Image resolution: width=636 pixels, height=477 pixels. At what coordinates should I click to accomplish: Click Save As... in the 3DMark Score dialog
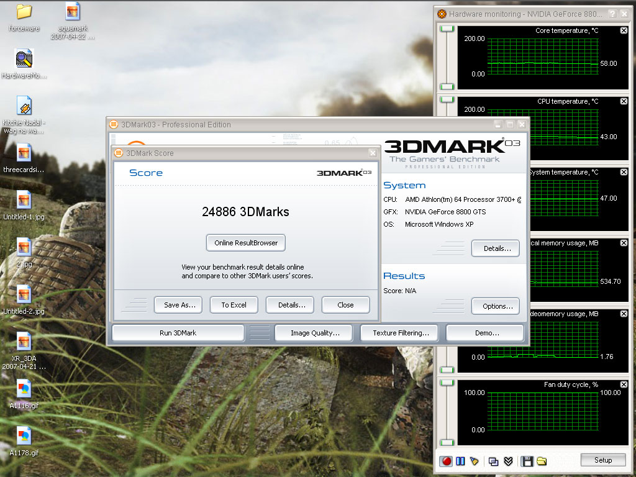coord(179,305)
